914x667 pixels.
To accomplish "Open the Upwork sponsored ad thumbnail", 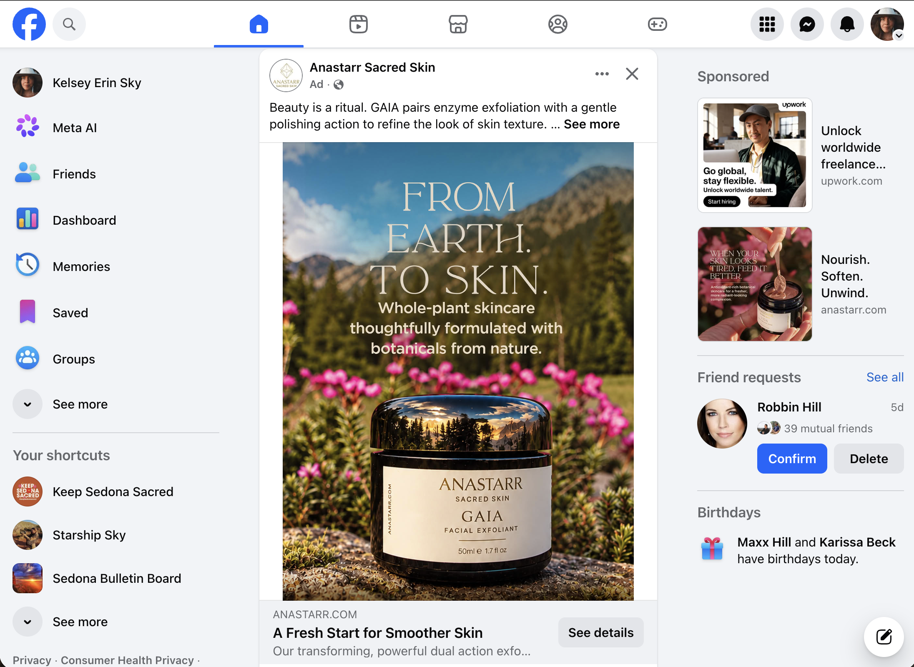I will coord(755,155).
